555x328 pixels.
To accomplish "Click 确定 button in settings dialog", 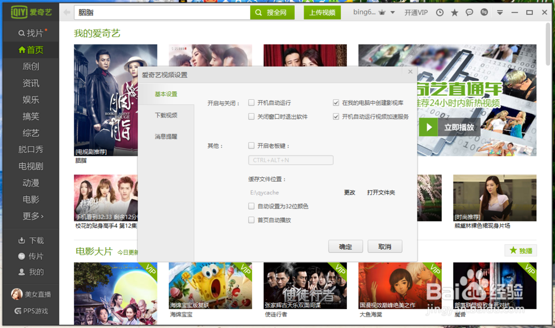I will tap(345, 247).
